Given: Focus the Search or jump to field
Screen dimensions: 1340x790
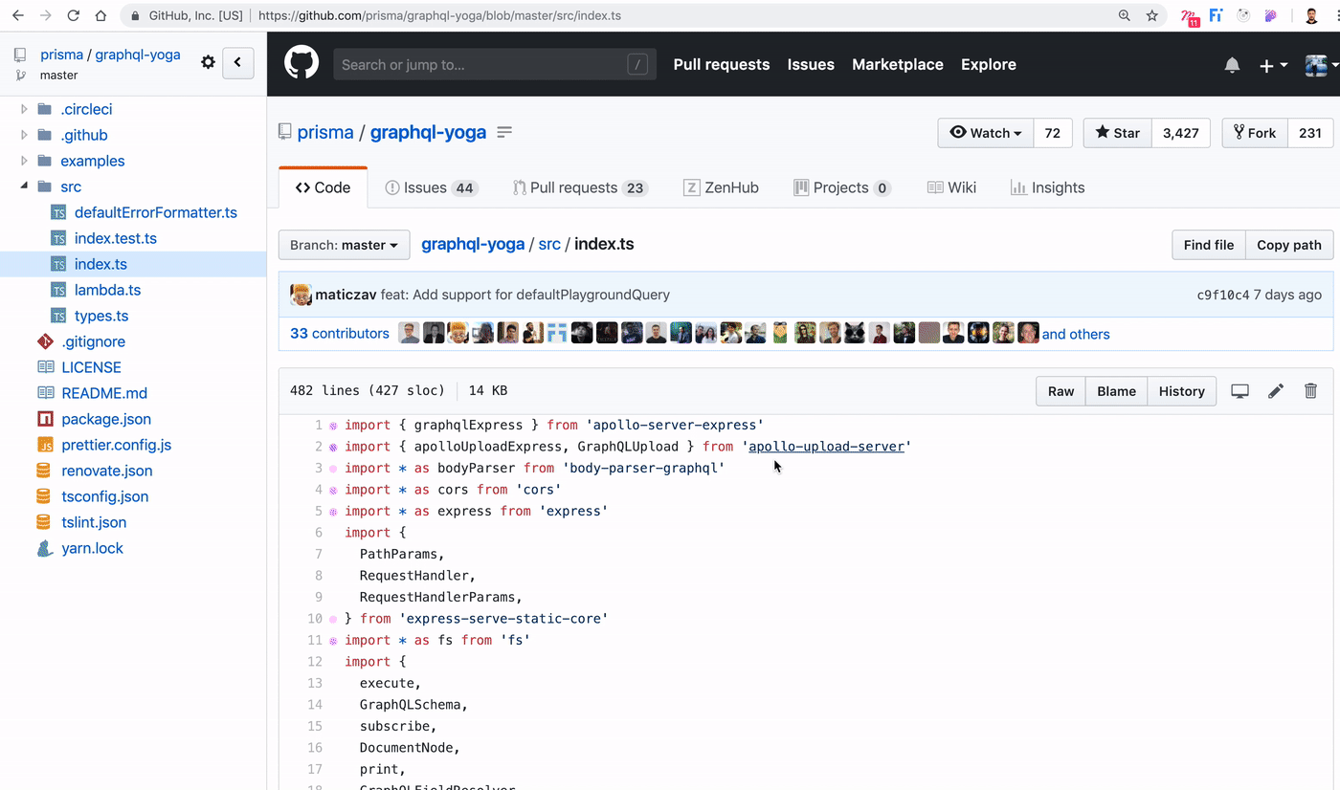Looking at the screenshot, I should click(495, 65).
